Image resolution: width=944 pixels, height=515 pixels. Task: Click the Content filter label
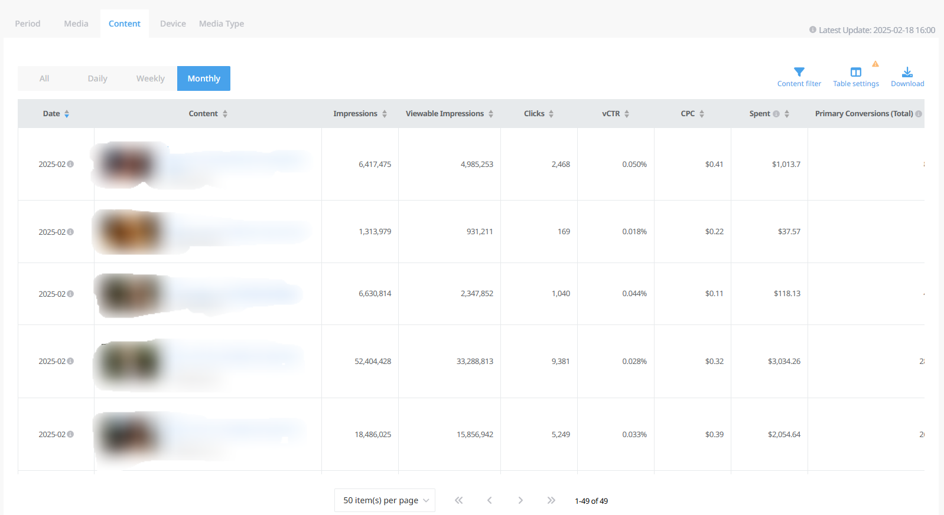[x=799, y=84]
